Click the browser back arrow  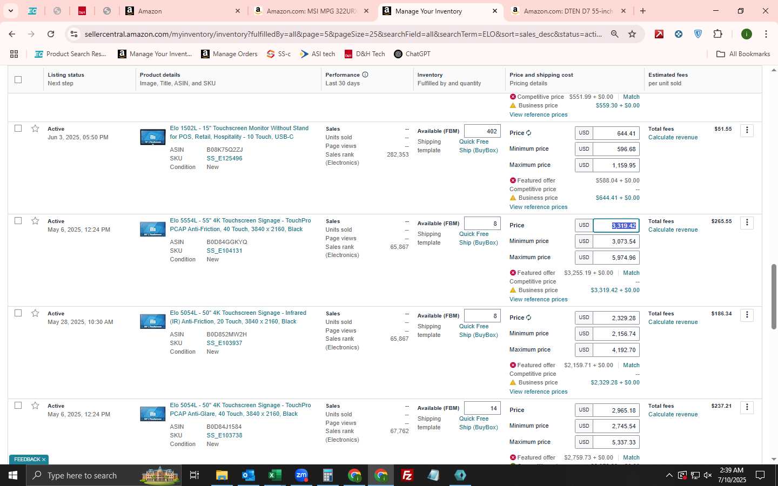tap(12, 34)
